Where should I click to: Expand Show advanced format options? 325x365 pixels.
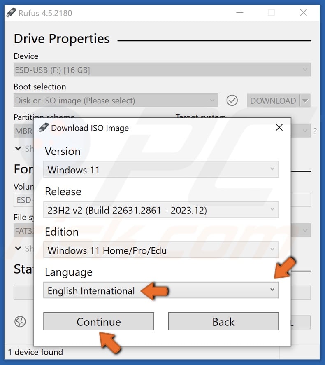click(18, 248)
